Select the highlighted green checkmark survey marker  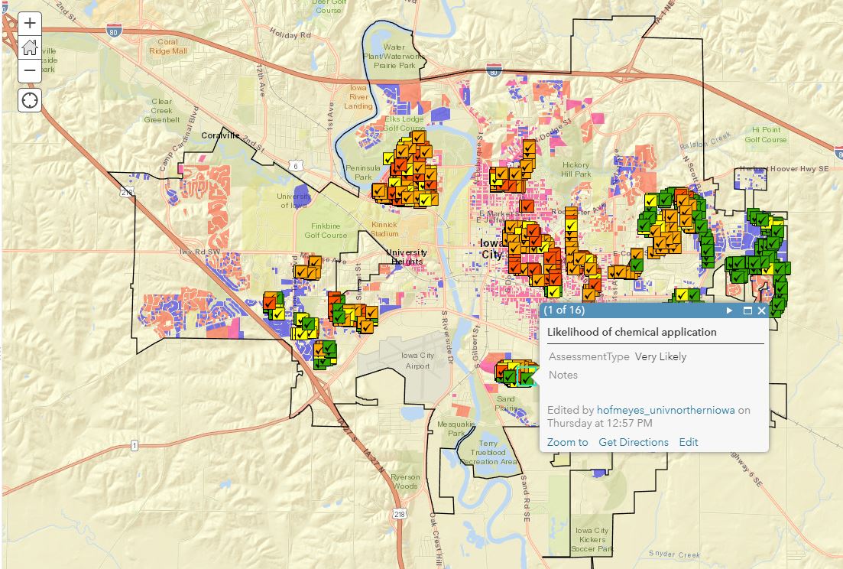click(526, 376)
